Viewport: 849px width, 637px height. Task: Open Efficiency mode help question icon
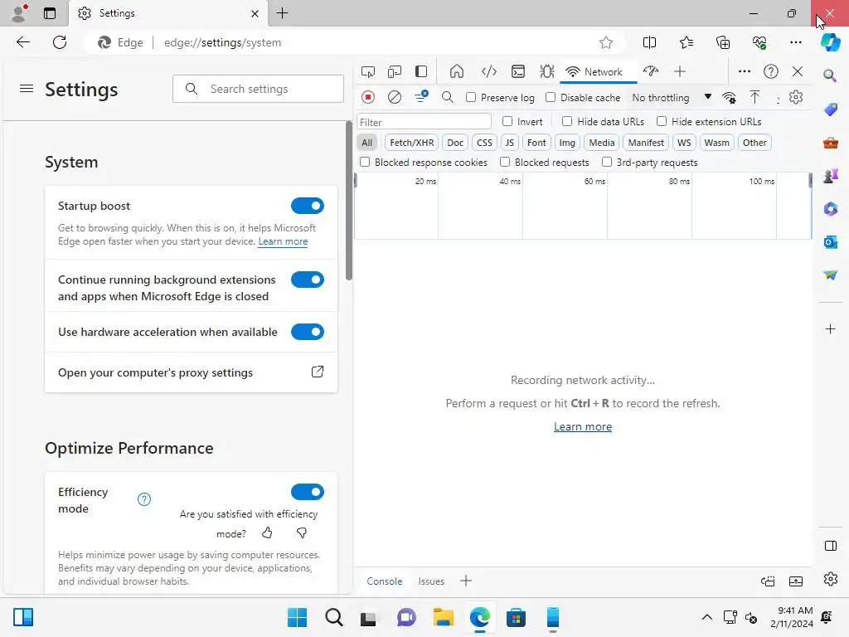144,499
